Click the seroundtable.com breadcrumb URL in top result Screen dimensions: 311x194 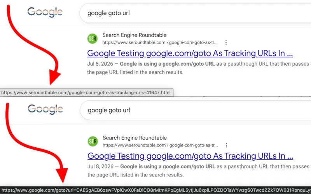coord(160,42)
